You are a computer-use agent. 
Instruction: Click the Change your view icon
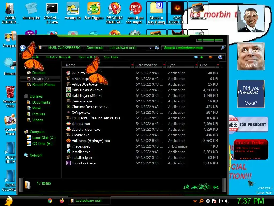[x=196, y=57]
